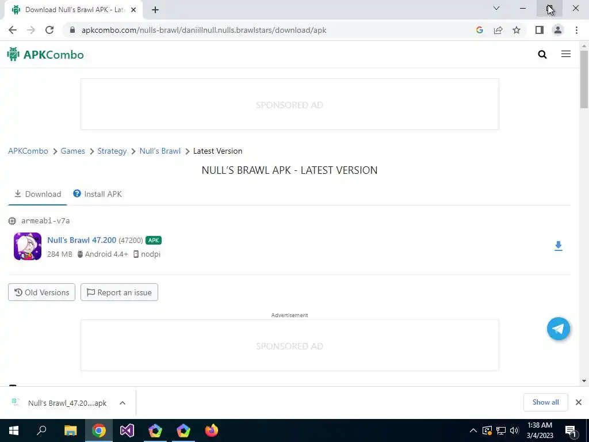Screen dimensions: 589x442
Task: Click the address bar URL
Action: pos(204,30)
